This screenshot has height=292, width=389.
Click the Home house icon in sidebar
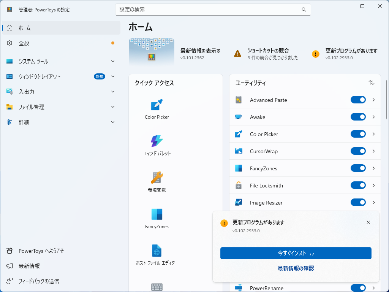click(x=9, y=28)
